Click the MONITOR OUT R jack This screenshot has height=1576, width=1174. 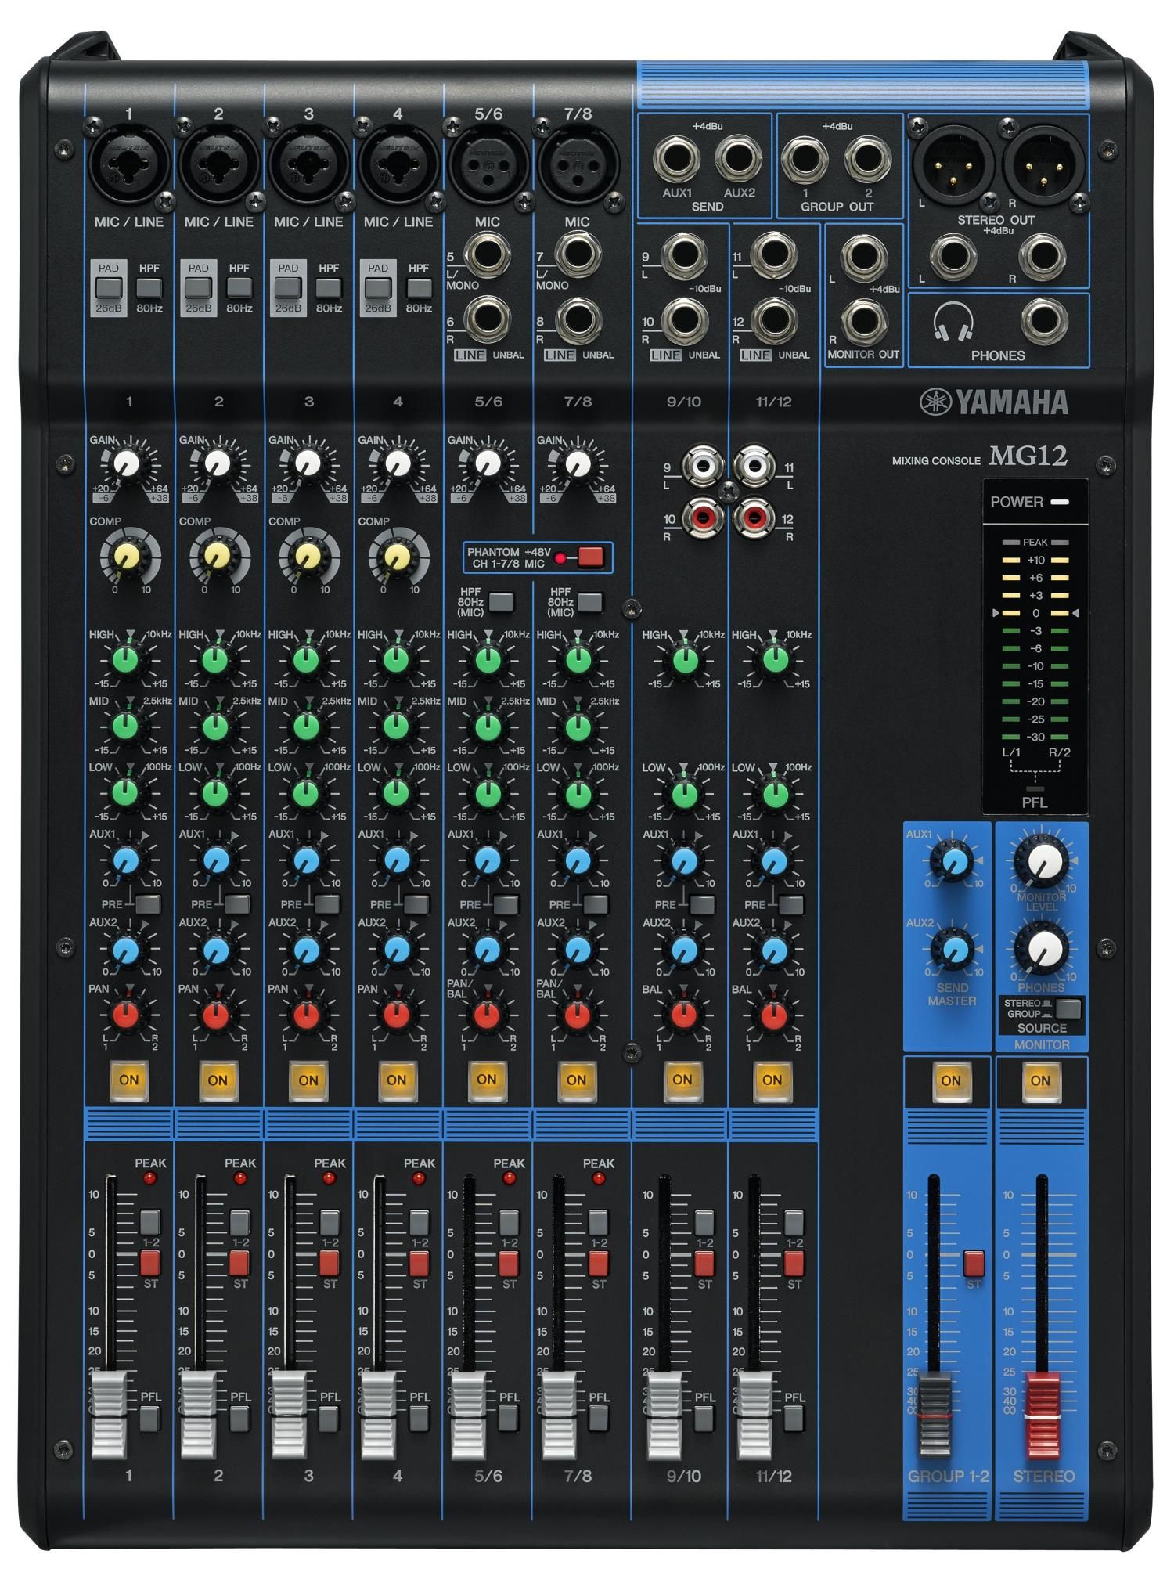[x=863, y=321]
